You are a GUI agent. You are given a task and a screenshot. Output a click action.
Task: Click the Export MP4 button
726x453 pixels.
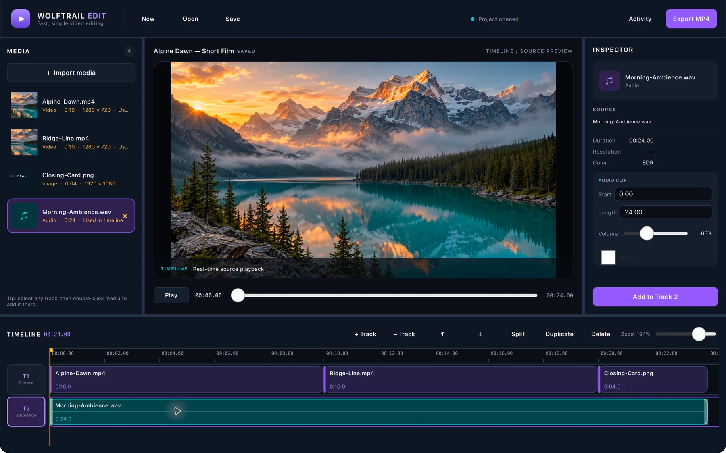691,19
